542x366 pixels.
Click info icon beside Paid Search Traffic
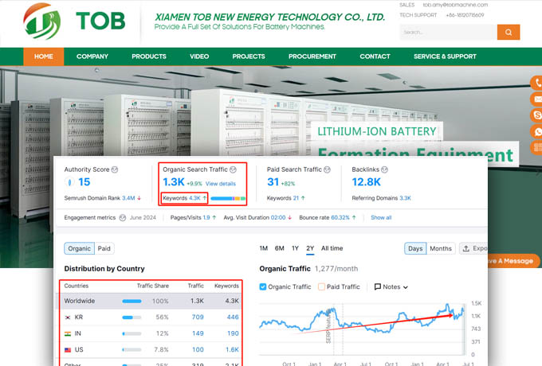click(327, 169)
